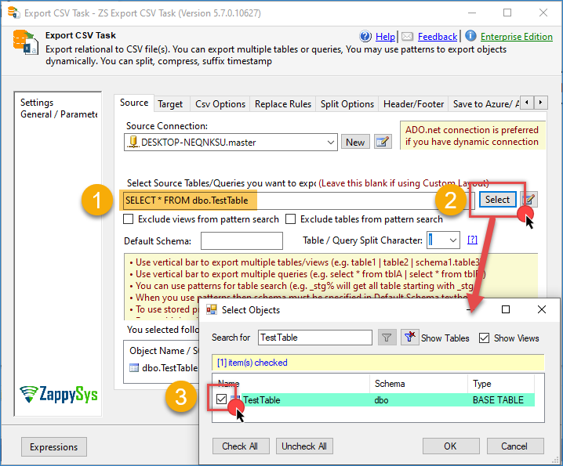Select Settings in the left panel
This screenshot has width=563, height=466.
click(37, 103)
